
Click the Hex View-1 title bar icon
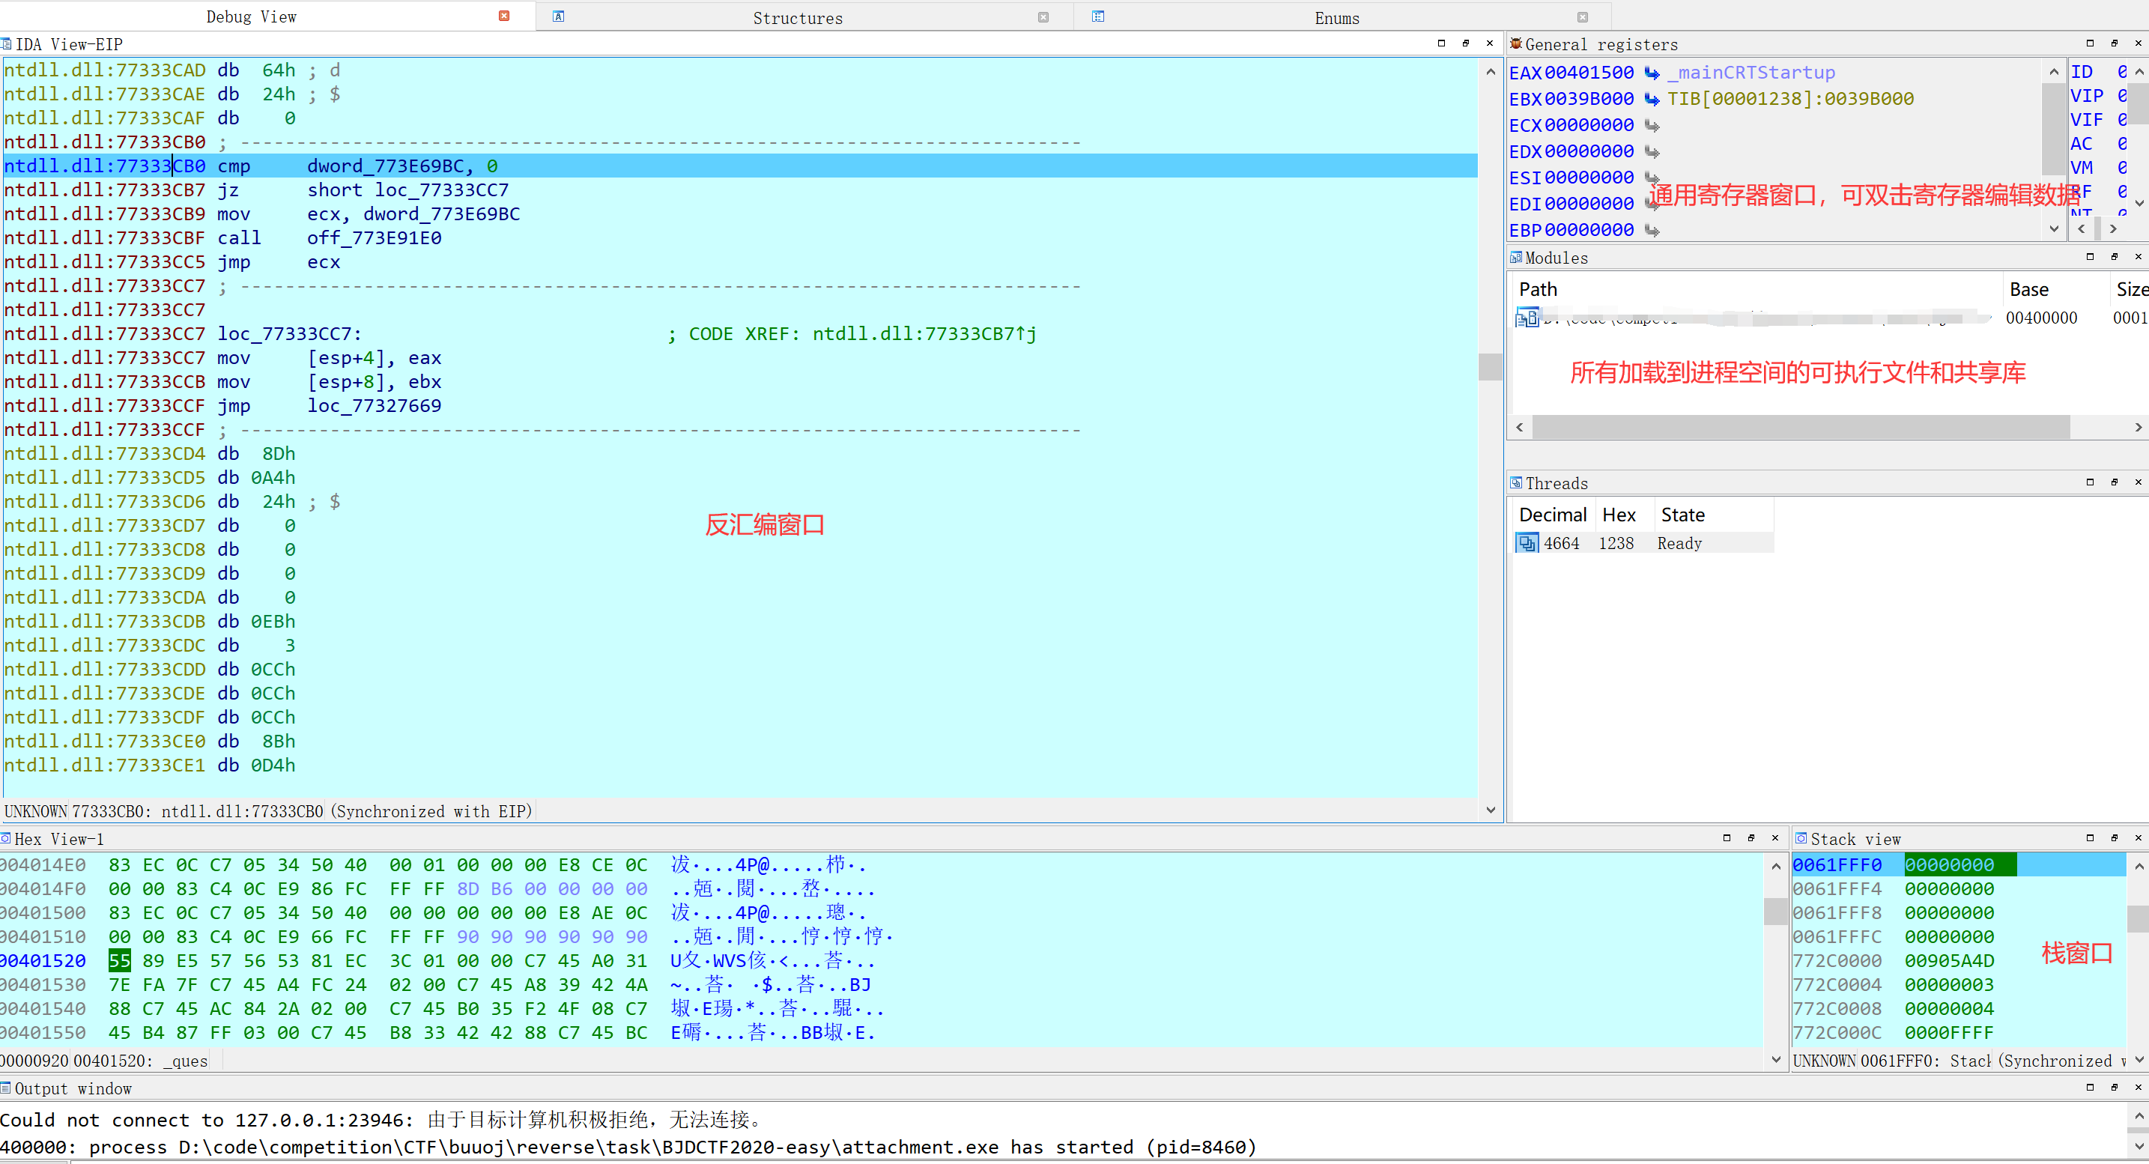pyautogui.click(x=7, y=839)
